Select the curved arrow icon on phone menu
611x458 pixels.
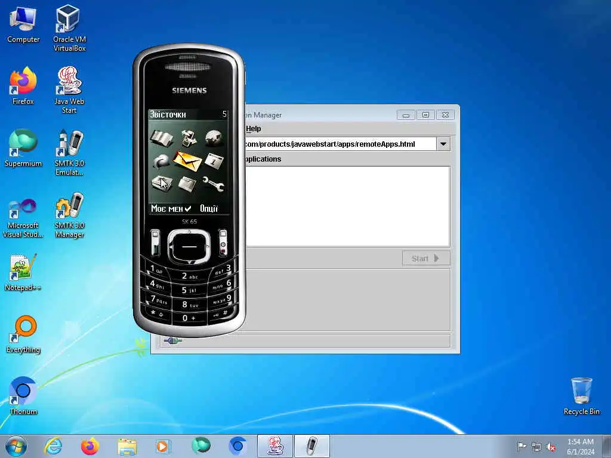coord(161,161)
